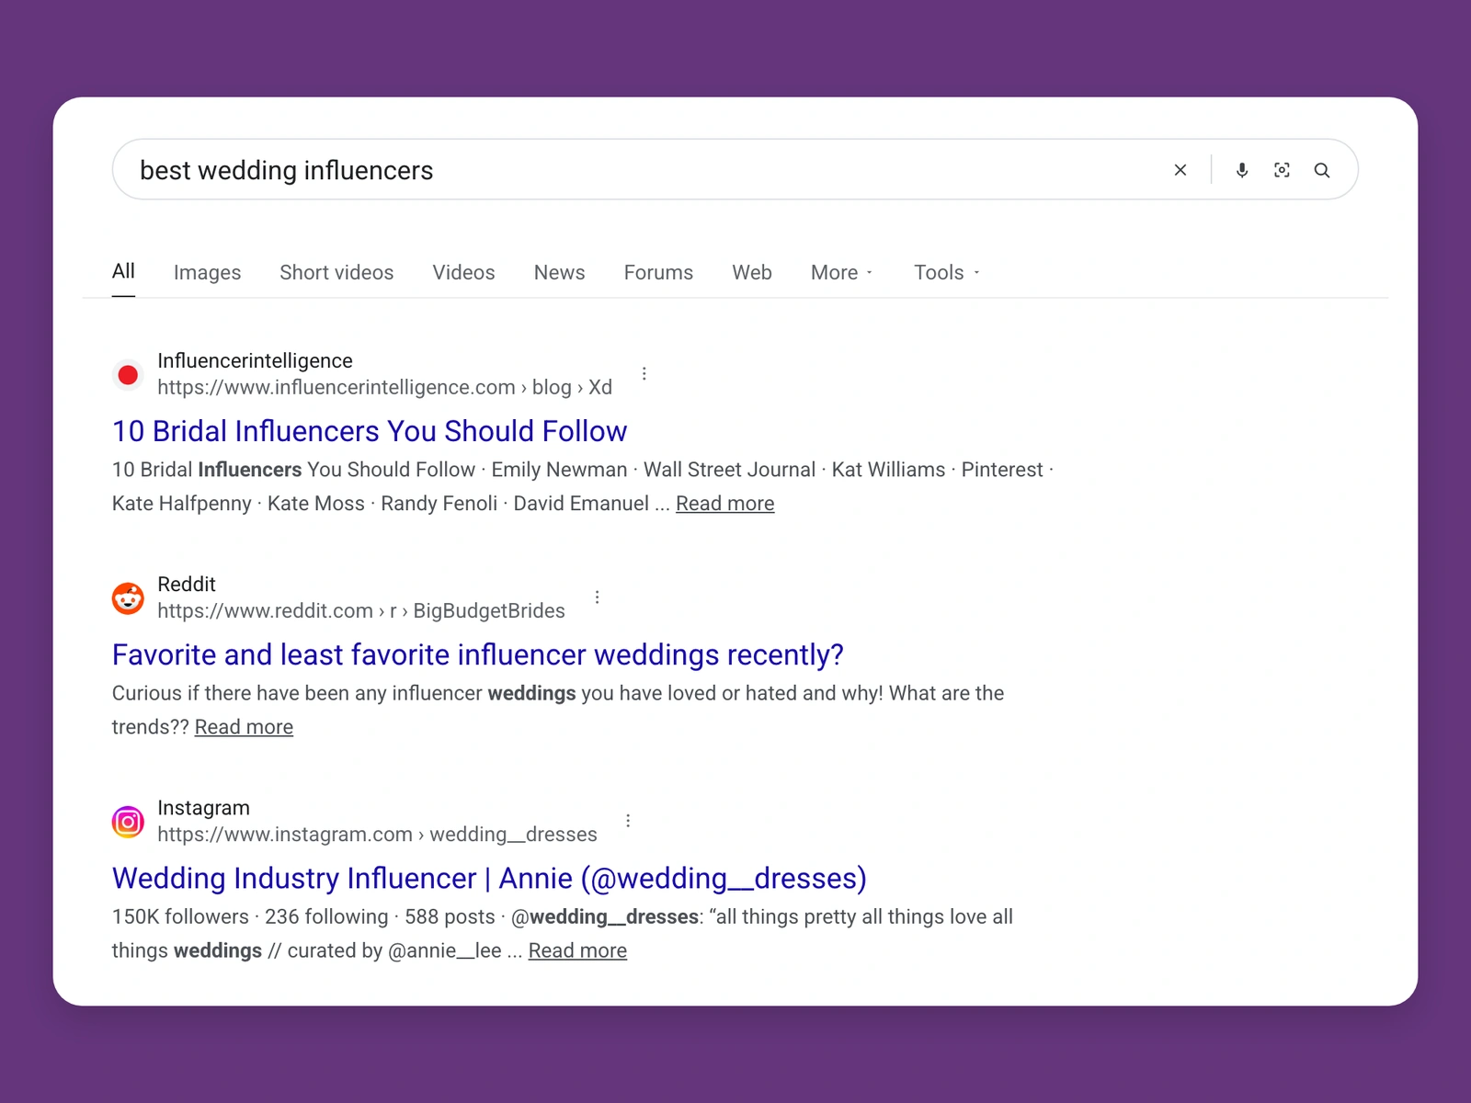
Task: Click the Influencerintelligence red dot favicon
Action: pyautogui.click(x=128, y=375)
